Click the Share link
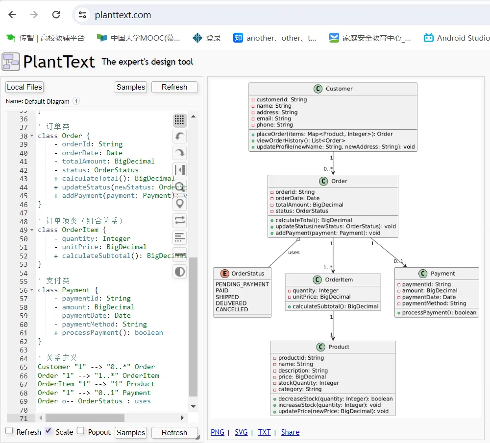Screen dimensions: 490x443 coord(290,432)
